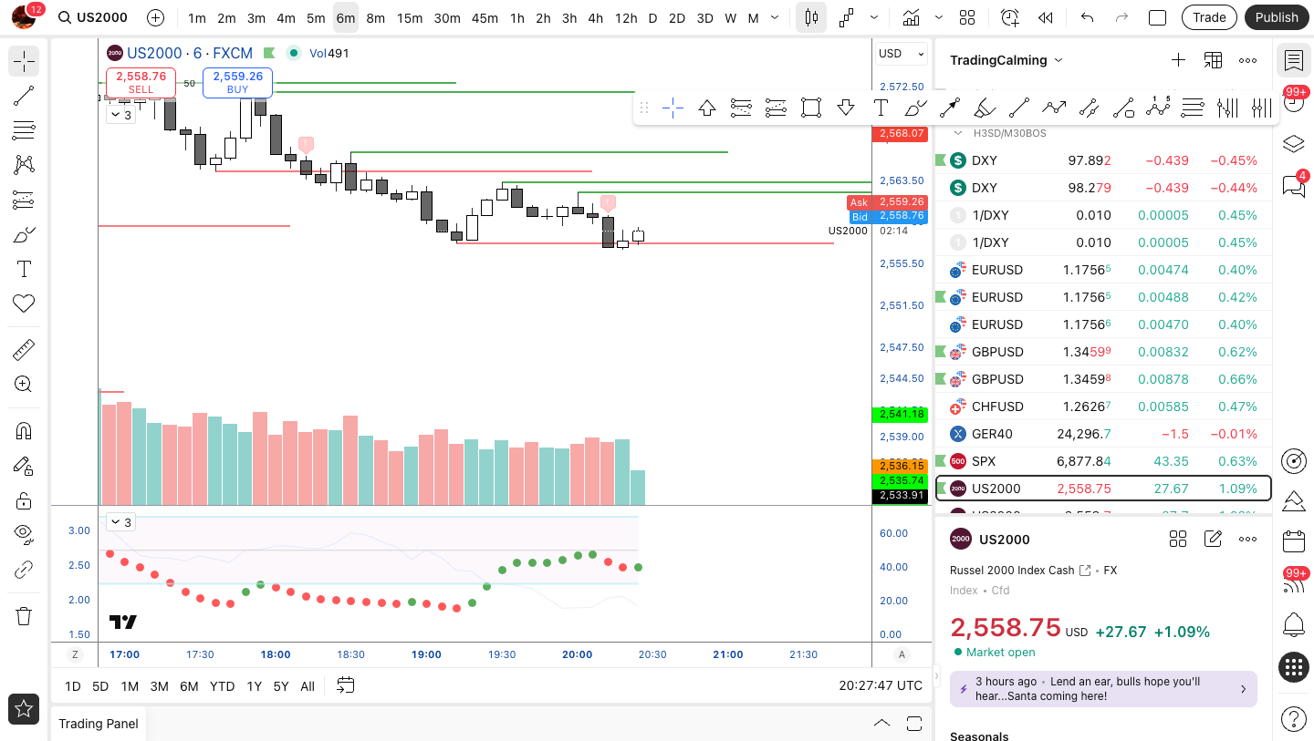Collapse the indicator legend showing 3 on price chart
Screen dimensions: 1314x741
(120, 115)
